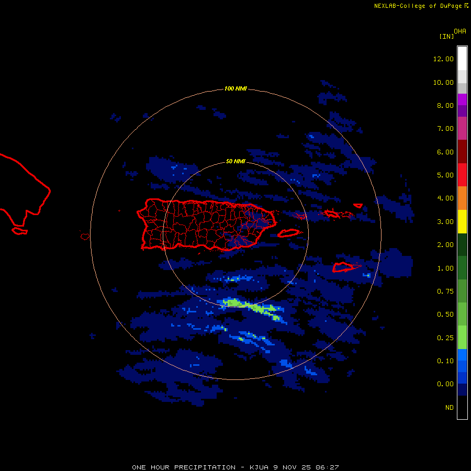This screenshot has width=471, height=471.
Task: Click the 0.75 legend value
Action: point(445,291)
